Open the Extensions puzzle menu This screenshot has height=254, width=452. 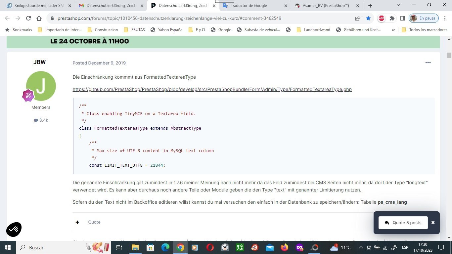pyautogui.click(x=392, y=19)
